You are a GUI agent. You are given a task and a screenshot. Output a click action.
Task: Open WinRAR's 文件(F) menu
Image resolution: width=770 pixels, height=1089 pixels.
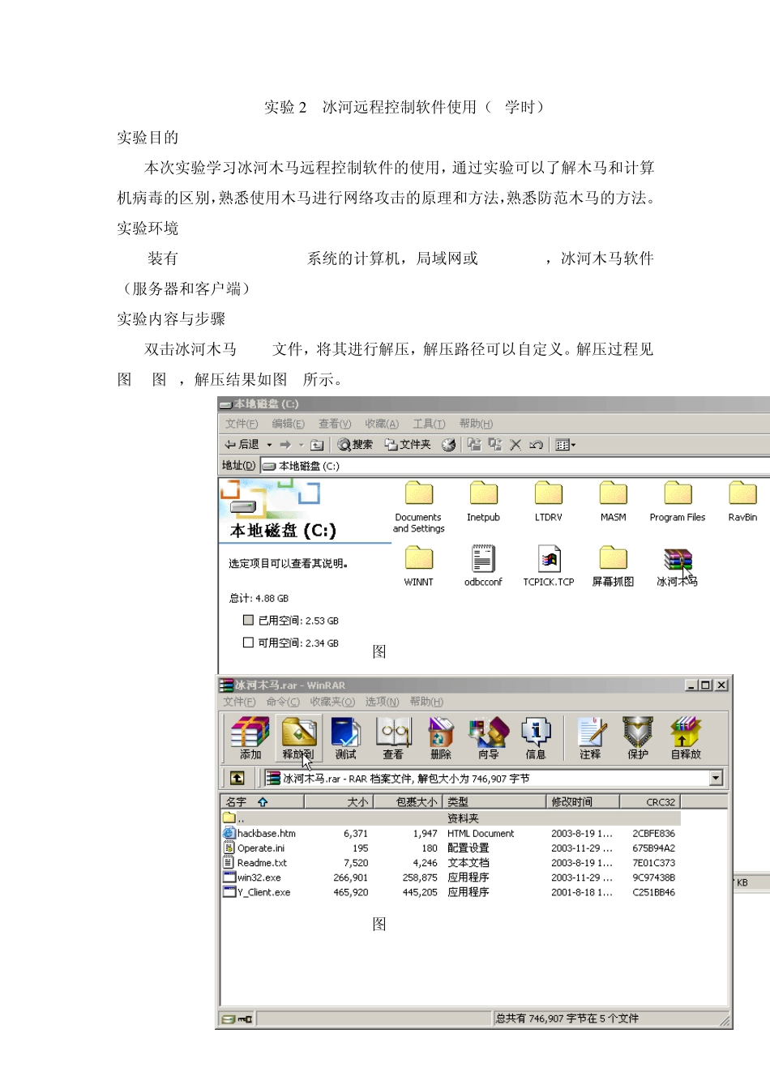coord(239,702)
